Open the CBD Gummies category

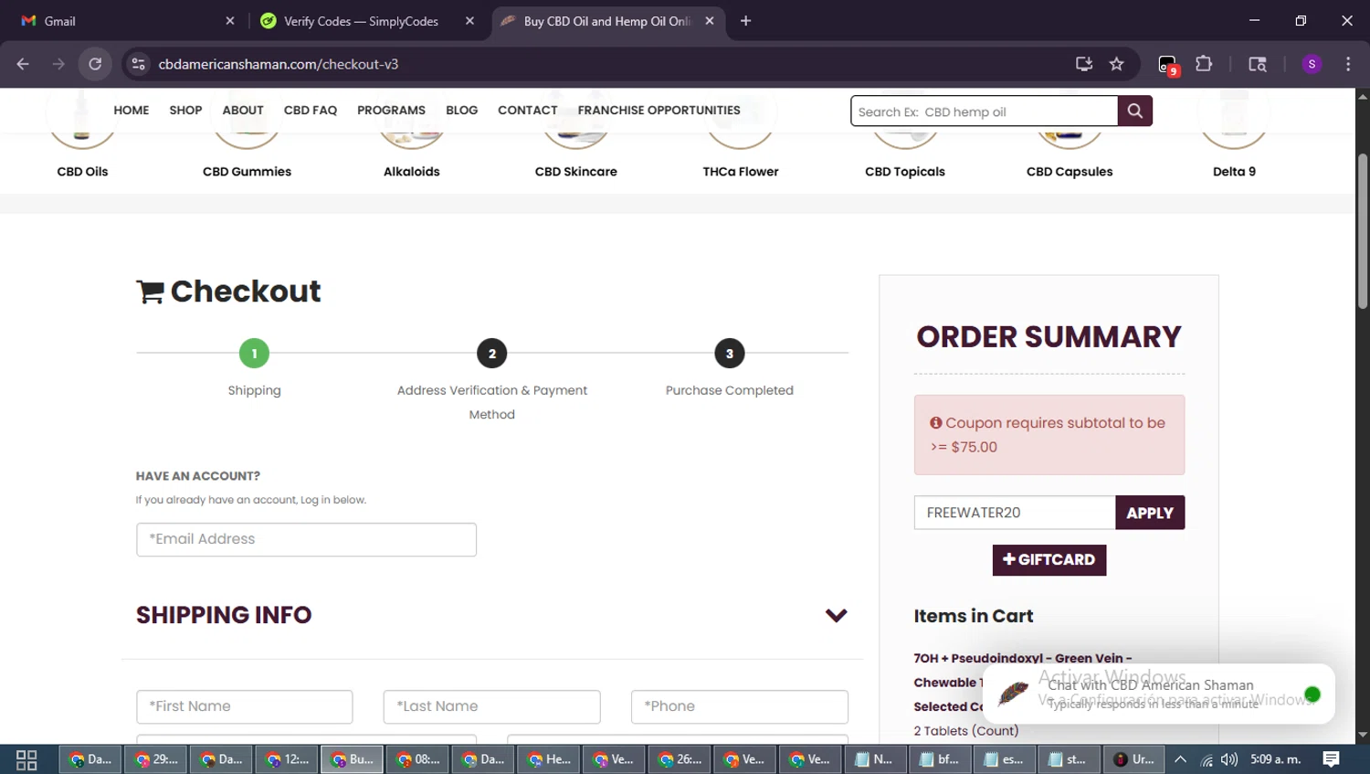[x=247, y=171]
